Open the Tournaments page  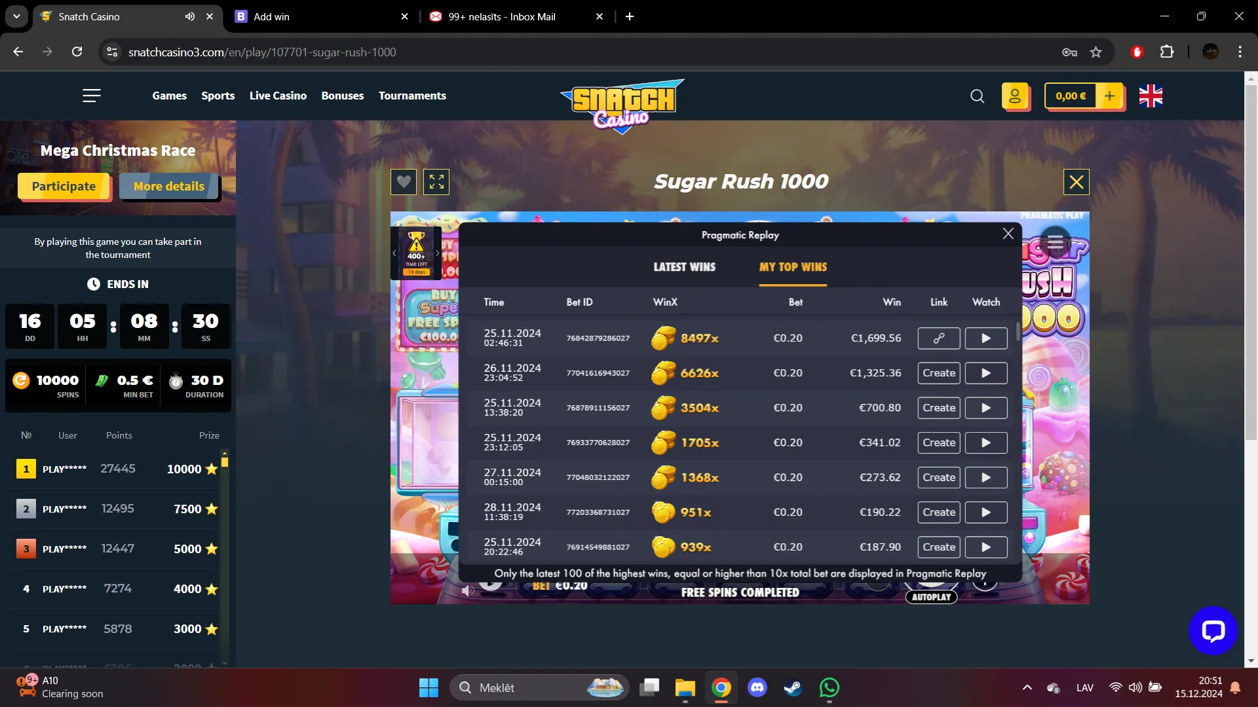pyautogui.click(x=412, y=96)
